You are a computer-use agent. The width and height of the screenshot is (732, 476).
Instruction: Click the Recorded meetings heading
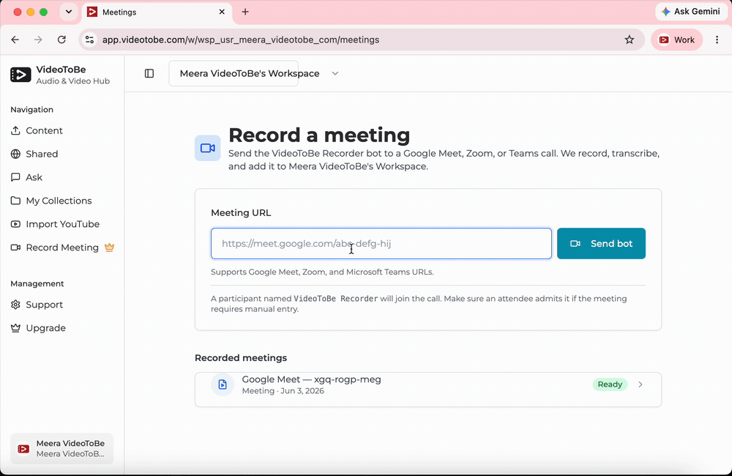click(241, 358)
